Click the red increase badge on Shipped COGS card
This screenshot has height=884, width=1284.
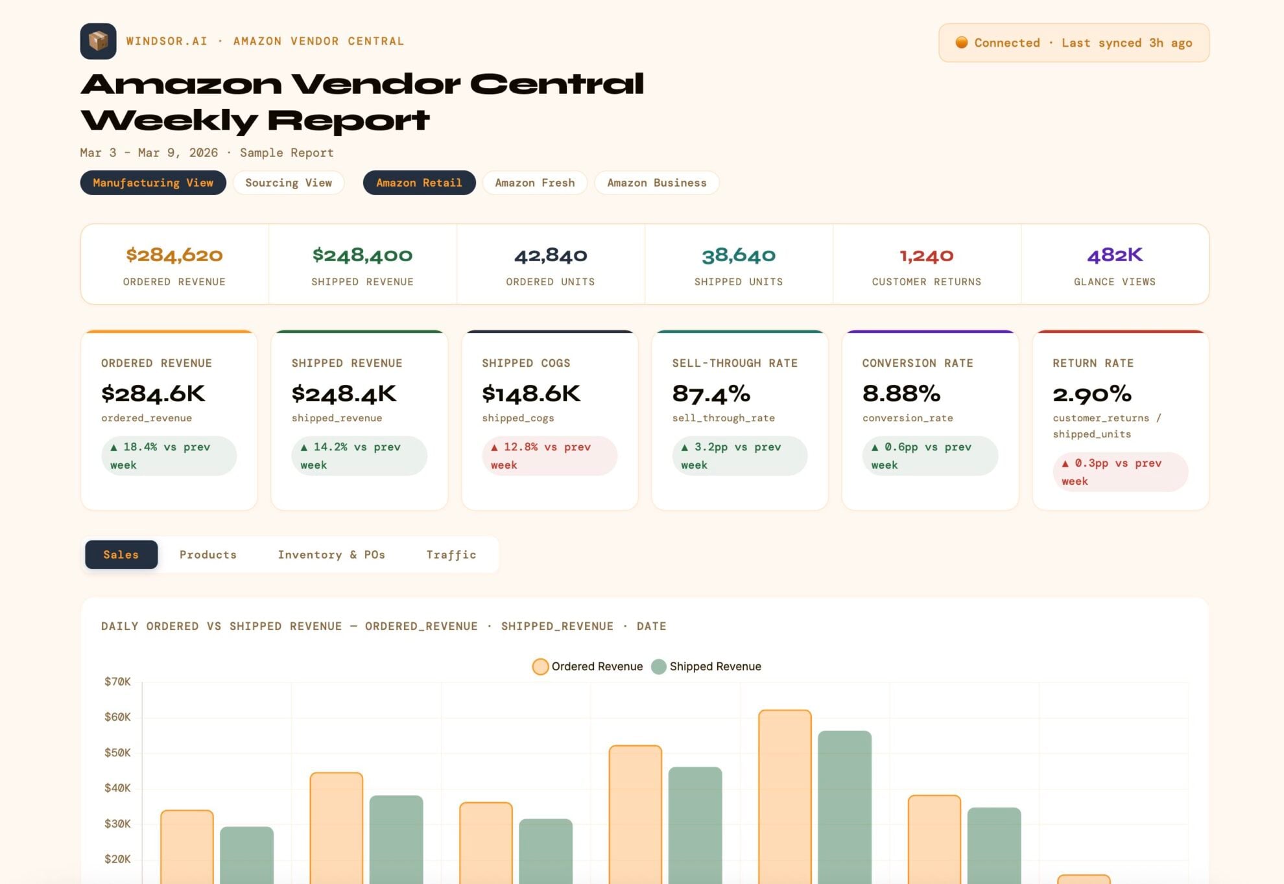point(549,455)
